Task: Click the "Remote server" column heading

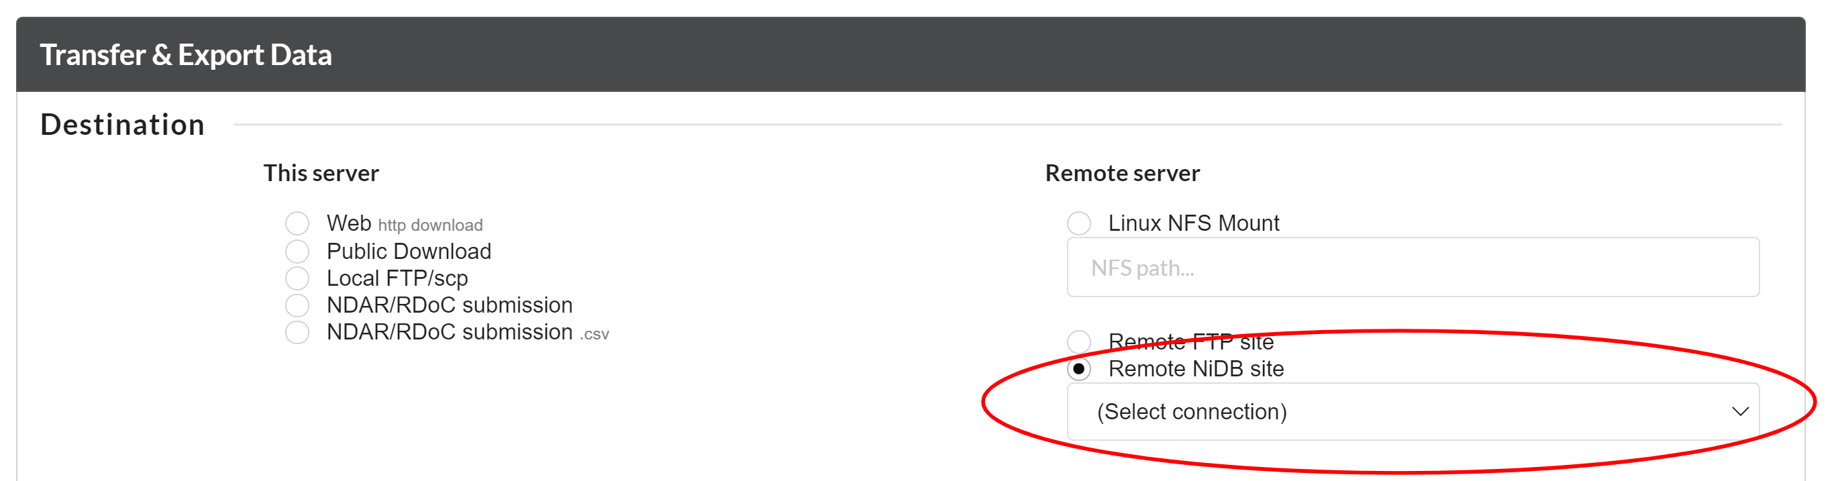Action: pyautogui.click(x=1122, y=173)
